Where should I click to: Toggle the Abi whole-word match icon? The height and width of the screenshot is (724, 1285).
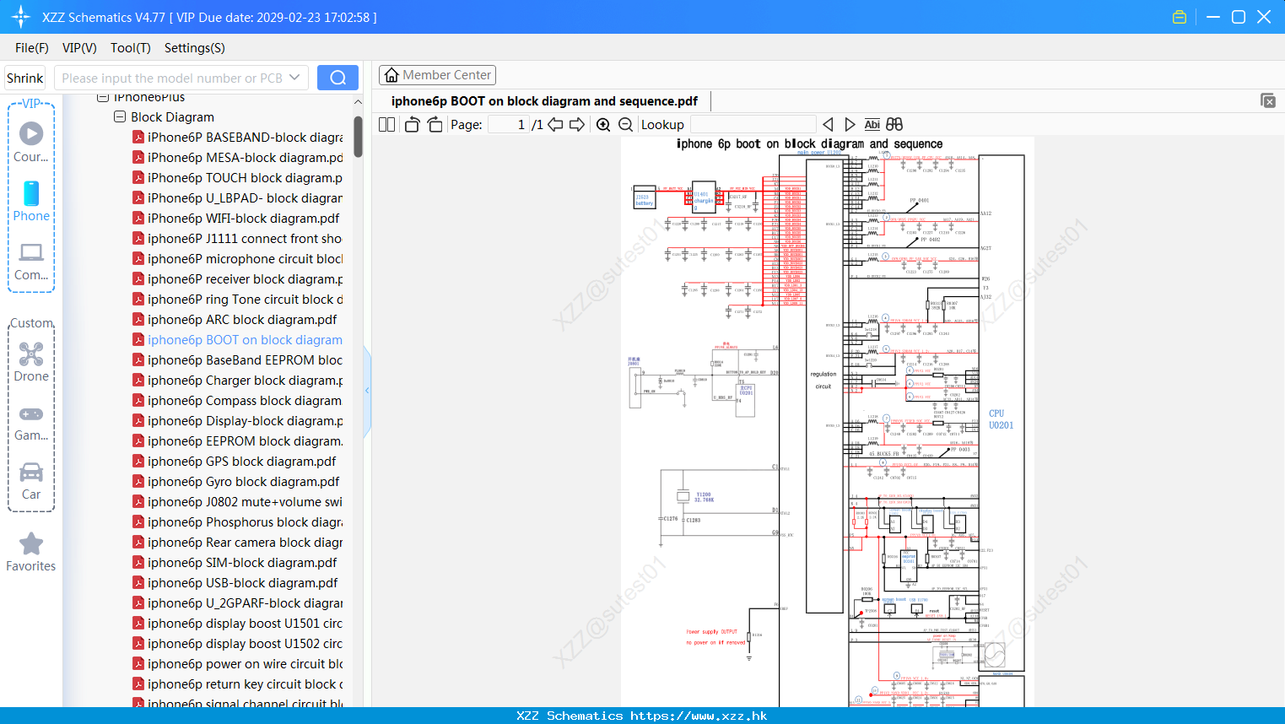pos(872,125)
